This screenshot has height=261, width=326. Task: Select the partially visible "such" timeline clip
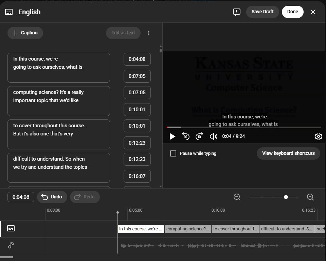pos(320,229)
